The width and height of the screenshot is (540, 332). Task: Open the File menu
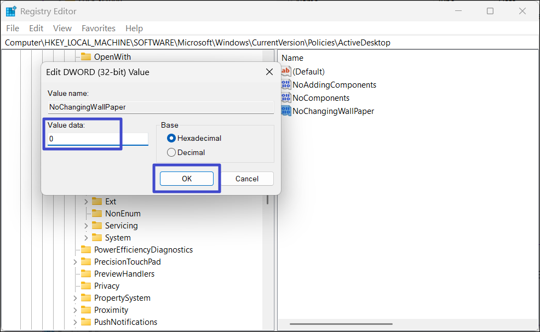(13, 28)
